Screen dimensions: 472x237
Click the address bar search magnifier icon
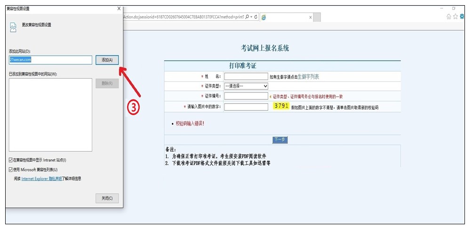pos(247,17)
